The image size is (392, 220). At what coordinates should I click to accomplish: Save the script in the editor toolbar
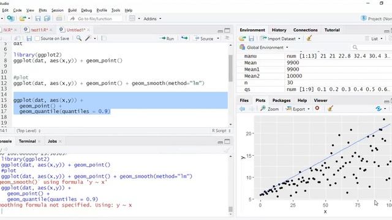tap(29, 38)
